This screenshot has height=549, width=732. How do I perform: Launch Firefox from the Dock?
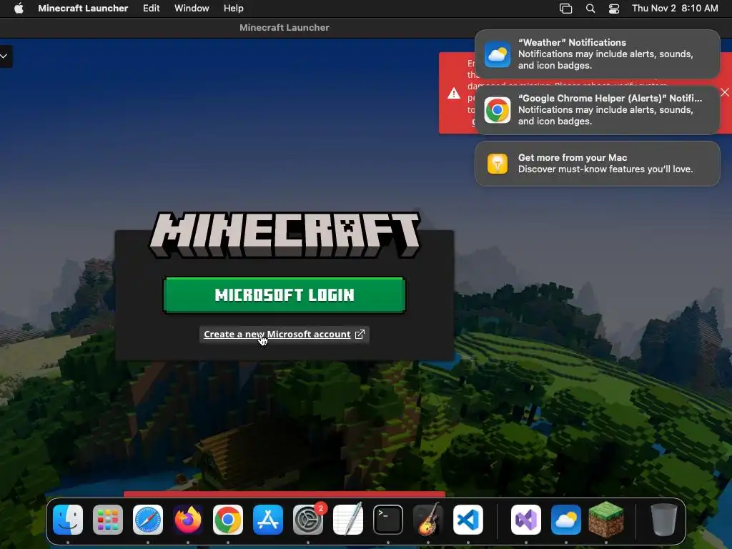(x=188, y=520)
